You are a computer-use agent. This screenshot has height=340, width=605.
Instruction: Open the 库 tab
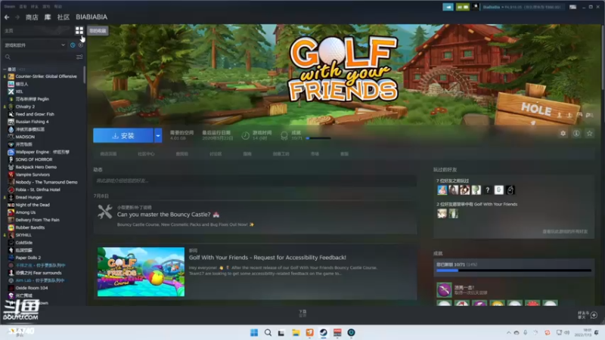(x=48, y=17)
